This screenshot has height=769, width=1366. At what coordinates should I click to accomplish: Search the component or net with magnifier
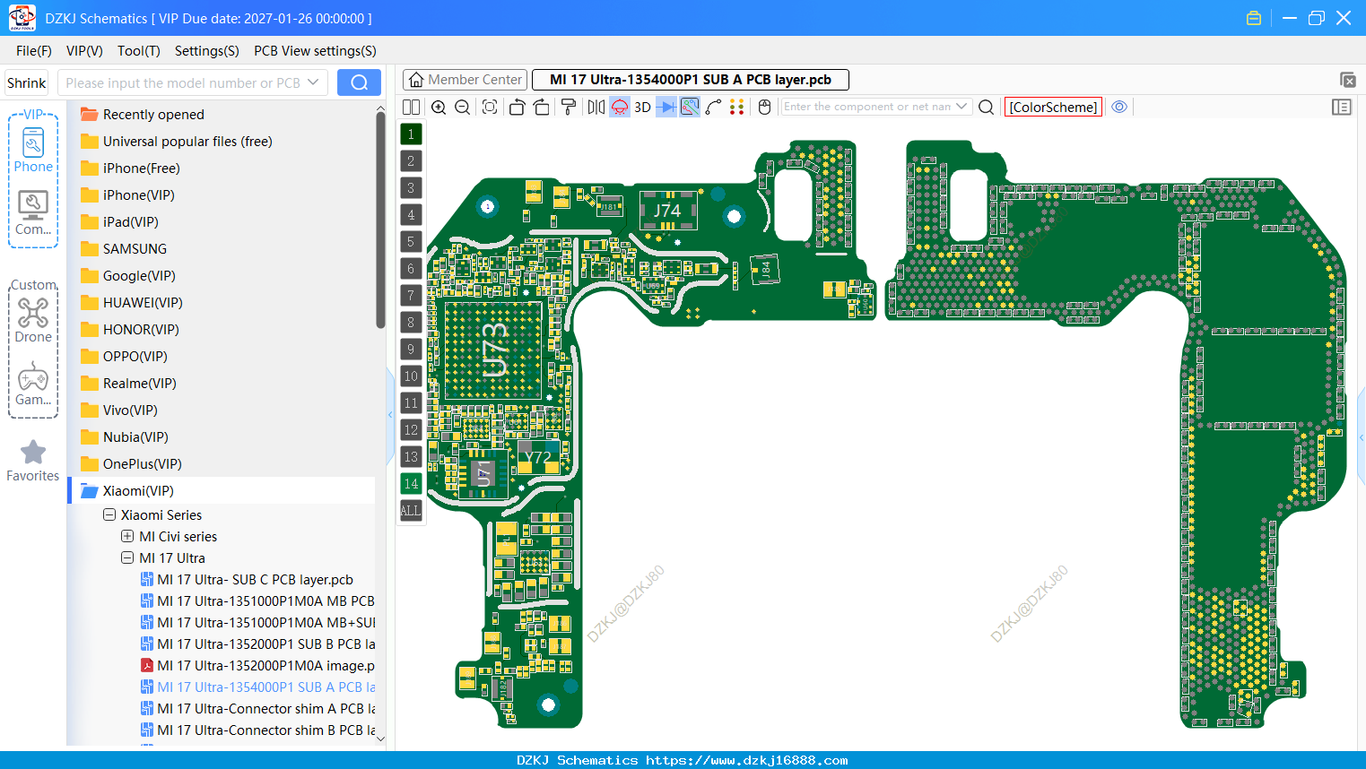pyautogui.click(x=986, y=108)
